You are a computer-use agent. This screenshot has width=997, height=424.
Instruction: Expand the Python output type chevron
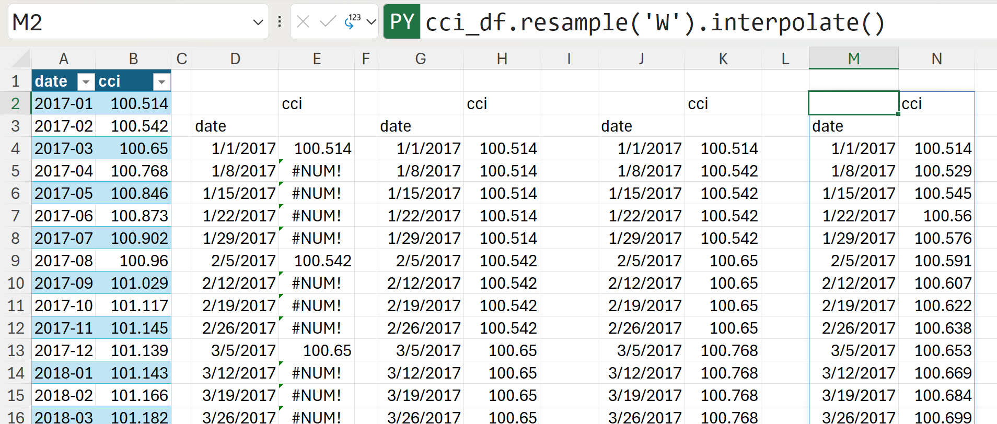[x=371, y=22]
